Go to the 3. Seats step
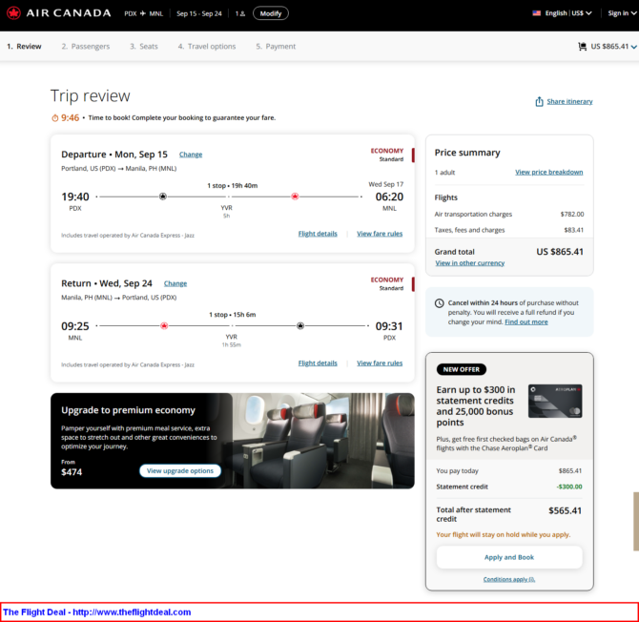The height and width of the screenshot is (622, 639). click(144, 47)
